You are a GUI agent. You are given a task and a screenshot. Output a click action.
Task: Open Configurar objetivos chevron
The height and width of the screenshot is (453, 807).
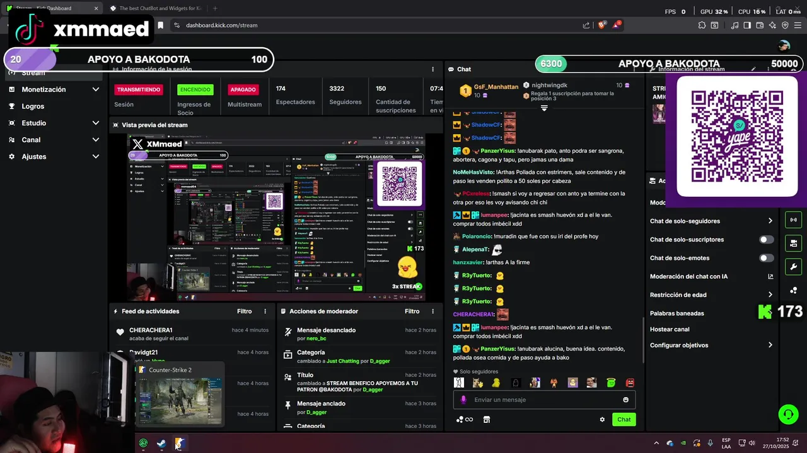(x=770, y=345)
